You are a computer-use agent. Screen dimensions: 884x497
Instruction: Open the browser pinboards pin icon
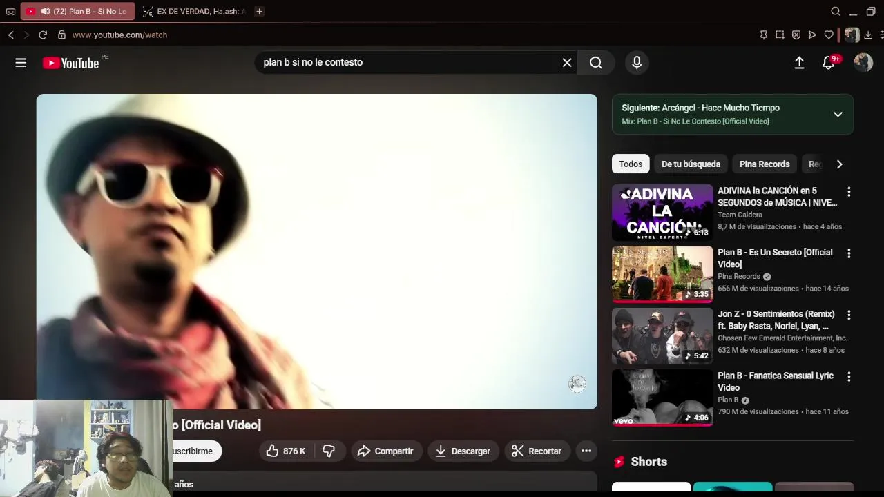point(764,35)
